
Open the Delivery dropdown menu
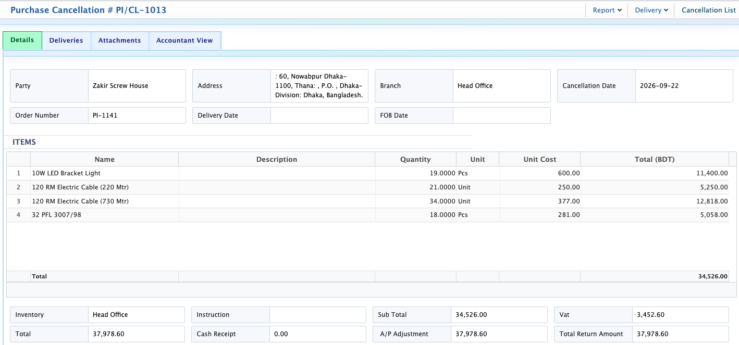point(651,10)
